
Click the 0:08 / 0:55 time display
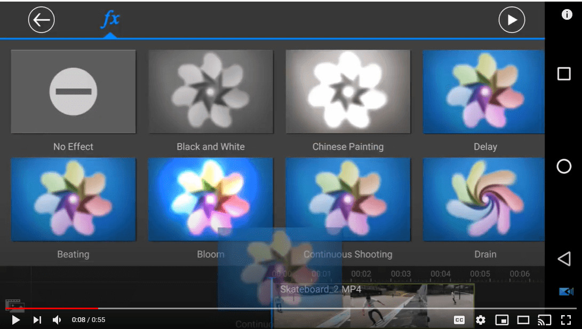tap(89, 320)
